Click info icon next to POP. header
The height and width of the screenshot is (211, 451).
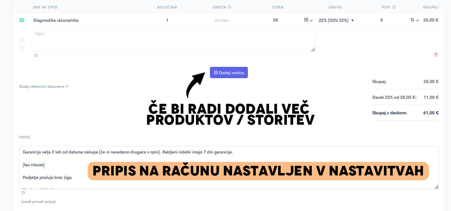pyautogui.click(x=394, y=7)
